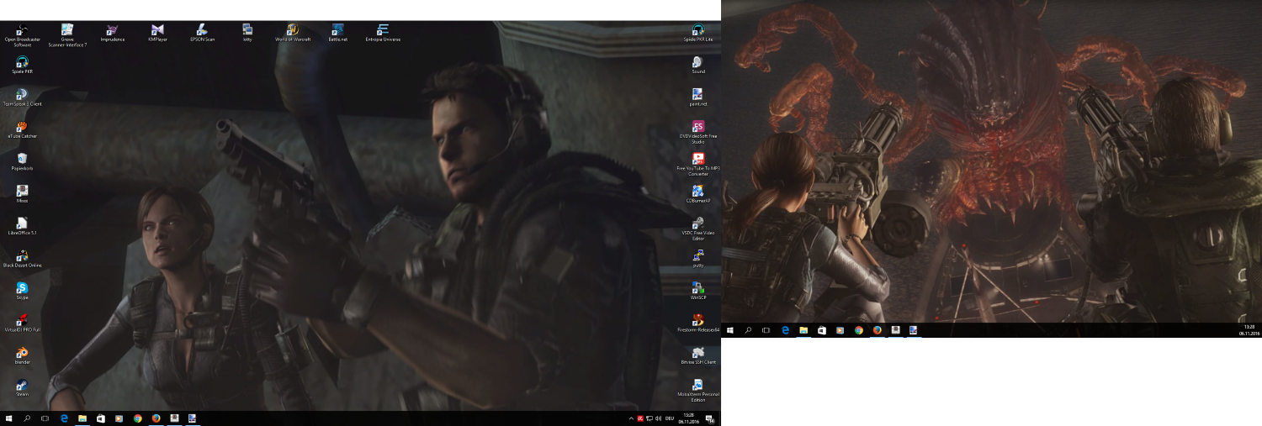Open the Open Broadcaster Software shortcut
The height and width of the screenshot is (426, 1262).
click(23, 31)
